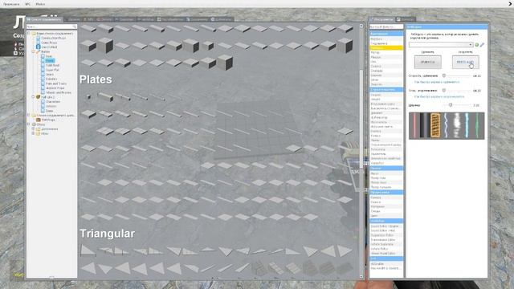Select the blue wavy lightning rope material
The image size is (514, 289).
pos(446,125)
